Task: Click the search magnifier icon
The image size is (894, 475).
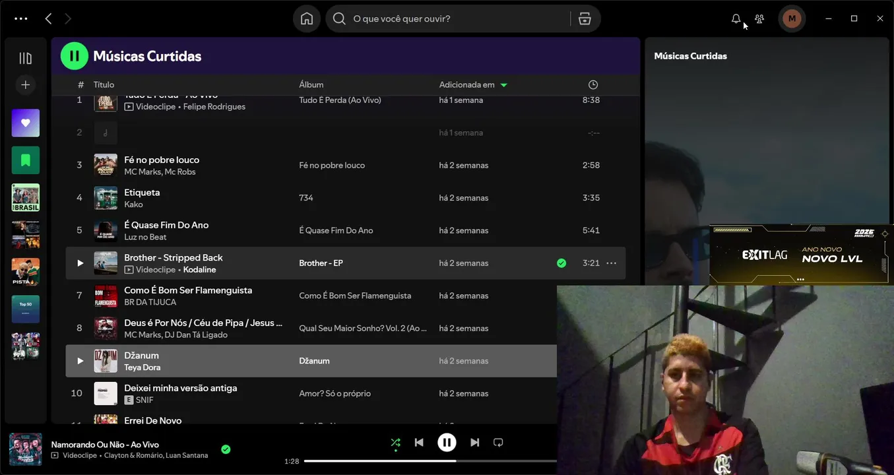Action: tap(339, 18)
